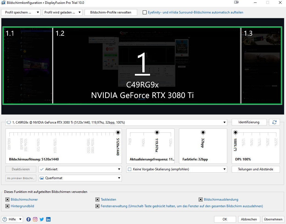Viewport: 286px width, 224px height.
Task: Click the 1920x1080 resolution tick label
Action: click(93, 146)
